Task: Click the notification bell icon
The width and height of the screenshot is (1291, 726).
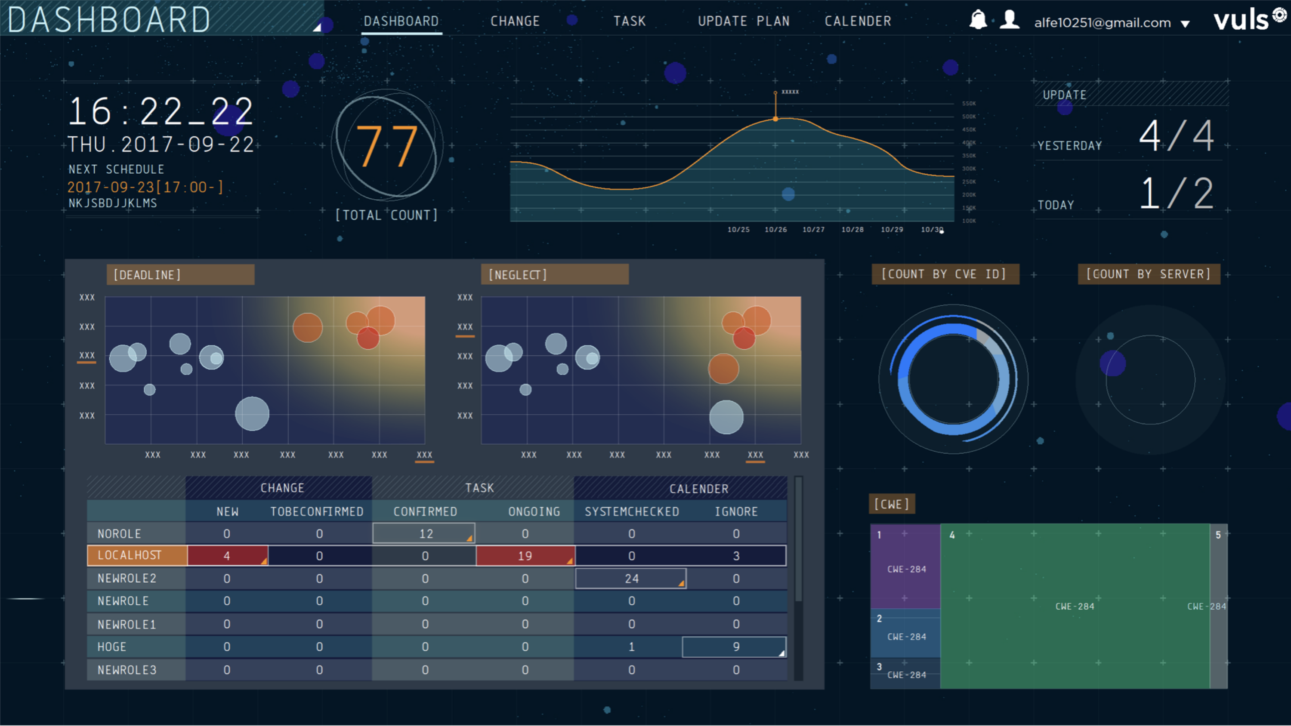Action: pyautogui.click(x=978, y=20)
